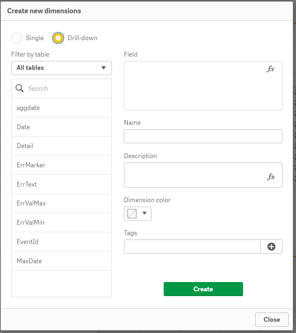The image size is (296, 333).
Task: Expand the dimension color picker arrow
Action: tap(144, 213)
